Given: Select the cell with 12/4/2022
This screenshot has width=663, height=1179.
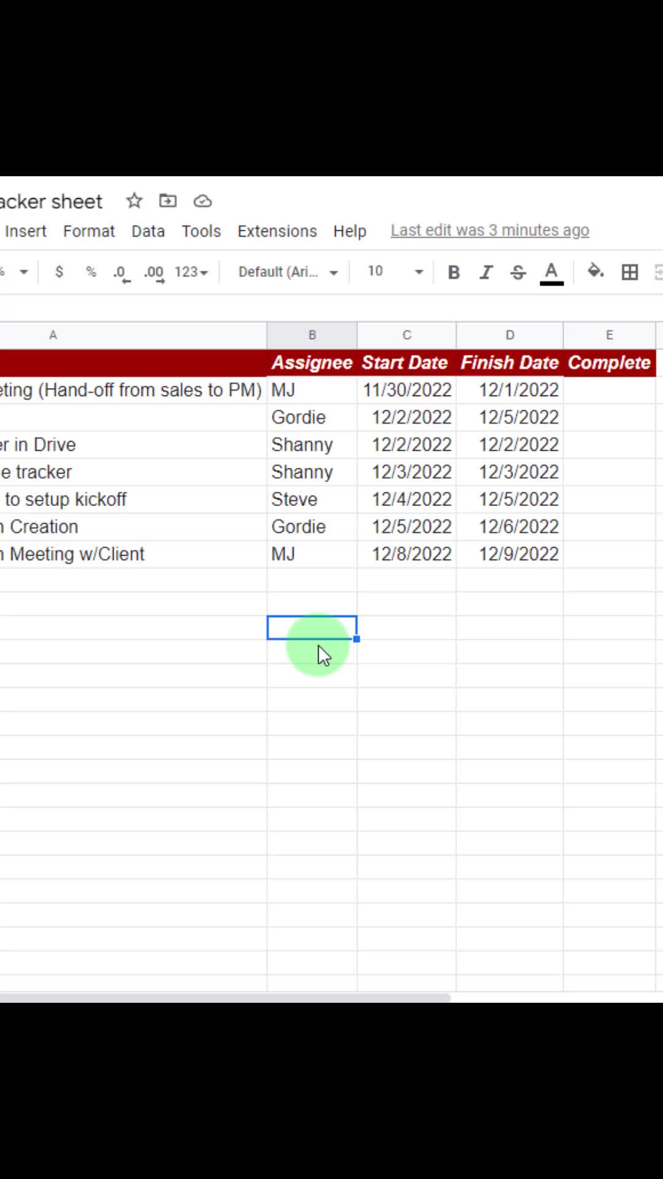Looking at the screenshot, I should click(406, 499).
